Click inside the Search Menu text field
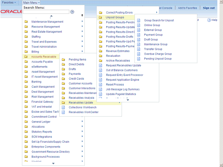 [46, 12]
